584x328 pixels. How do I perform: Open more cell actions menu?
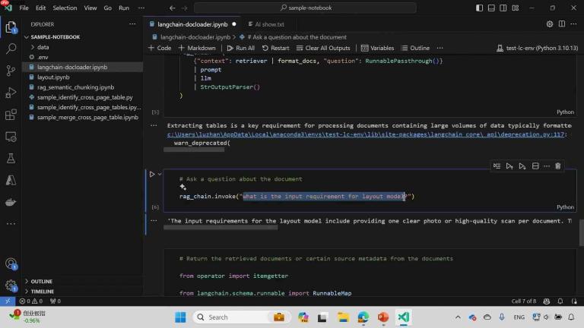coord(547,166)
